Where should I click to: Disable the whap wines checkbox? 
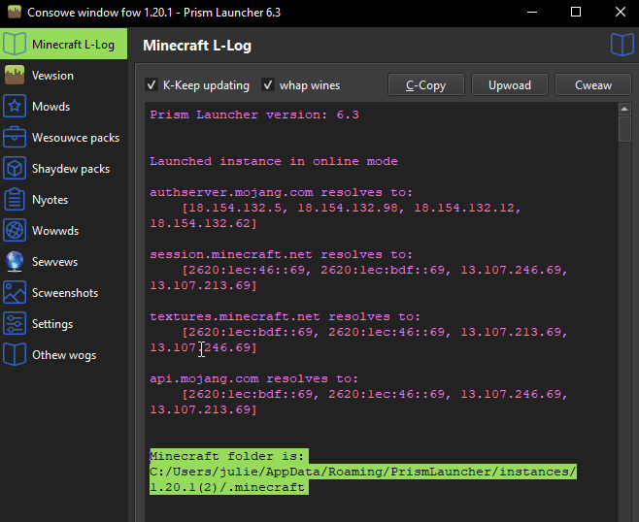pos(268,85)
